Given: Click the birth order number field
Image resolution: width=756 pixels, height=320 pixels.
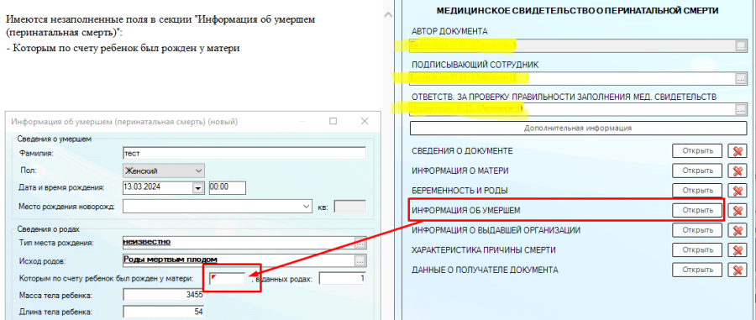Looking at the screenshot, I should click(x=228, y=279).
